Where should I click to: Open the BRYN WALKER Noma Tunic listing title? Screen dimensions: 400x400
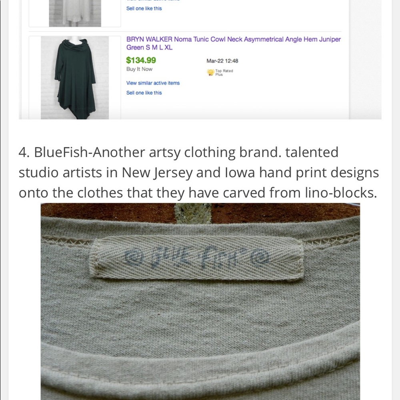tap(234, 43)
